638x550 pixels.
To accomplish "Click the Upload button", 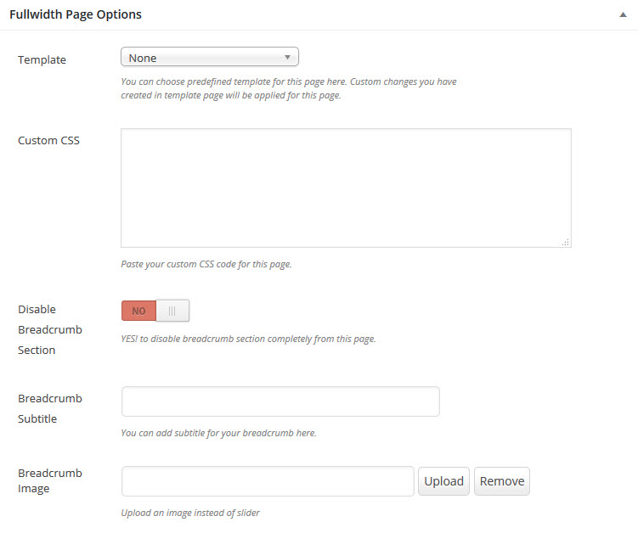I will (x=444, y=481).
